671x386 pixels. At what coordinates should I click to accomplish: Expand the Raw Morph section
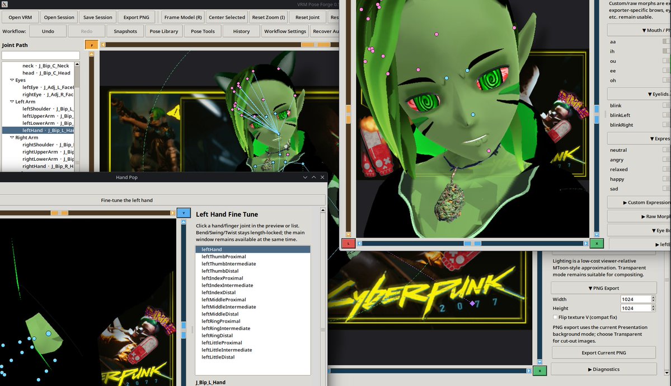[x=639, y=217]
